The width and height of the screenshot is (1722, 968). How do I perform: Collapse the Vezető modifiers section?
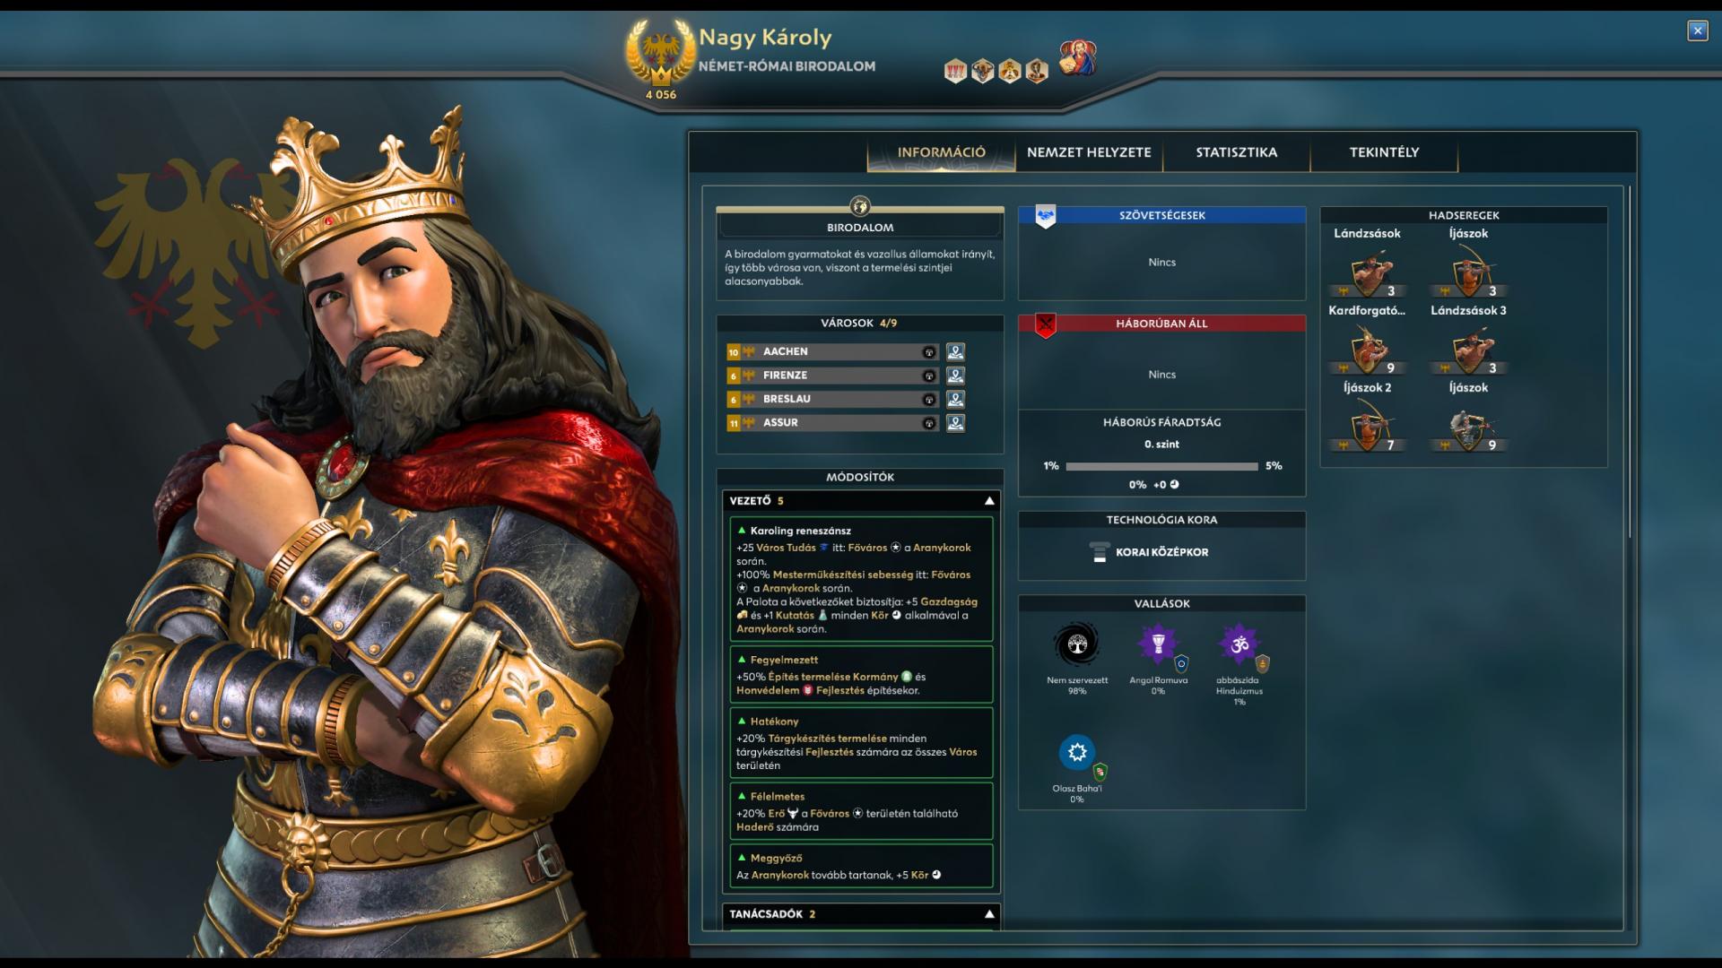[989, 501]
